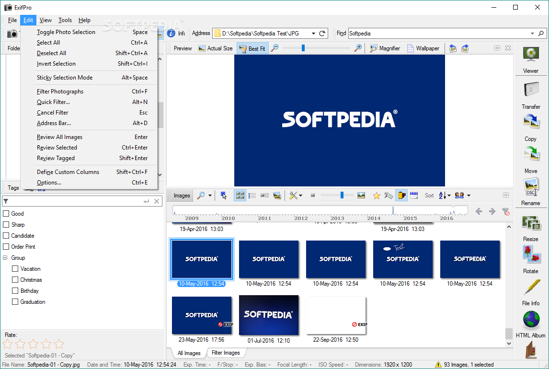The width and height of the screenshot is (549, 369).
Task: Click the star rating icon in the images toolbar
Action: 377,196
